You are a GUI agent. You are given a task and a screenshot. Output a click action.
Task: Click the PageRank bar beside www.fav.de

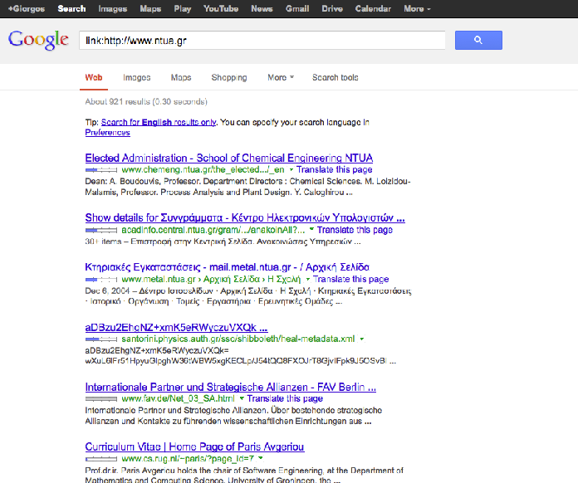pyautogui.click(x=101, y=399)
